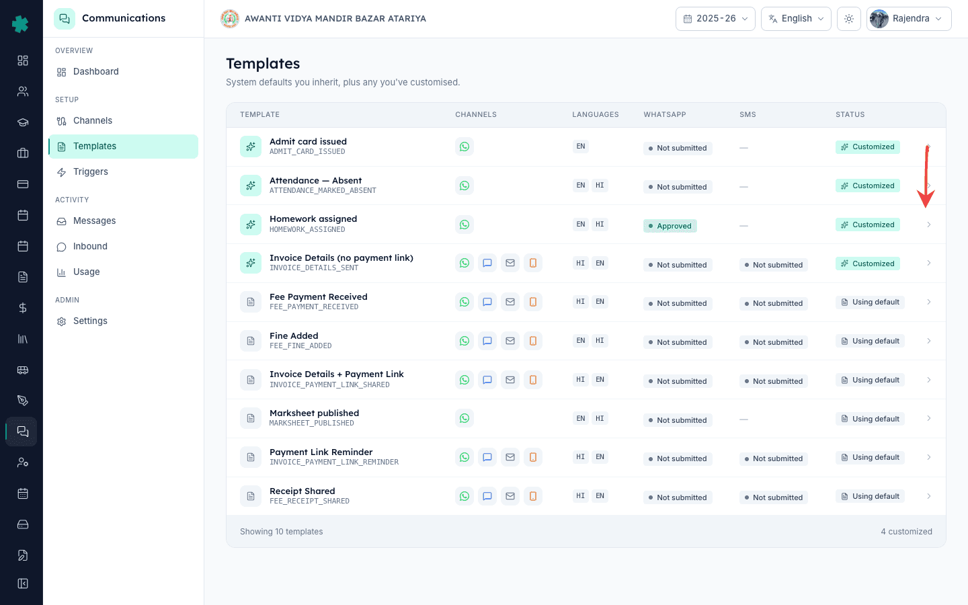Click SMS chat icon for Fee Payment Received
The image size is (968, 605).
coord(487,302)
